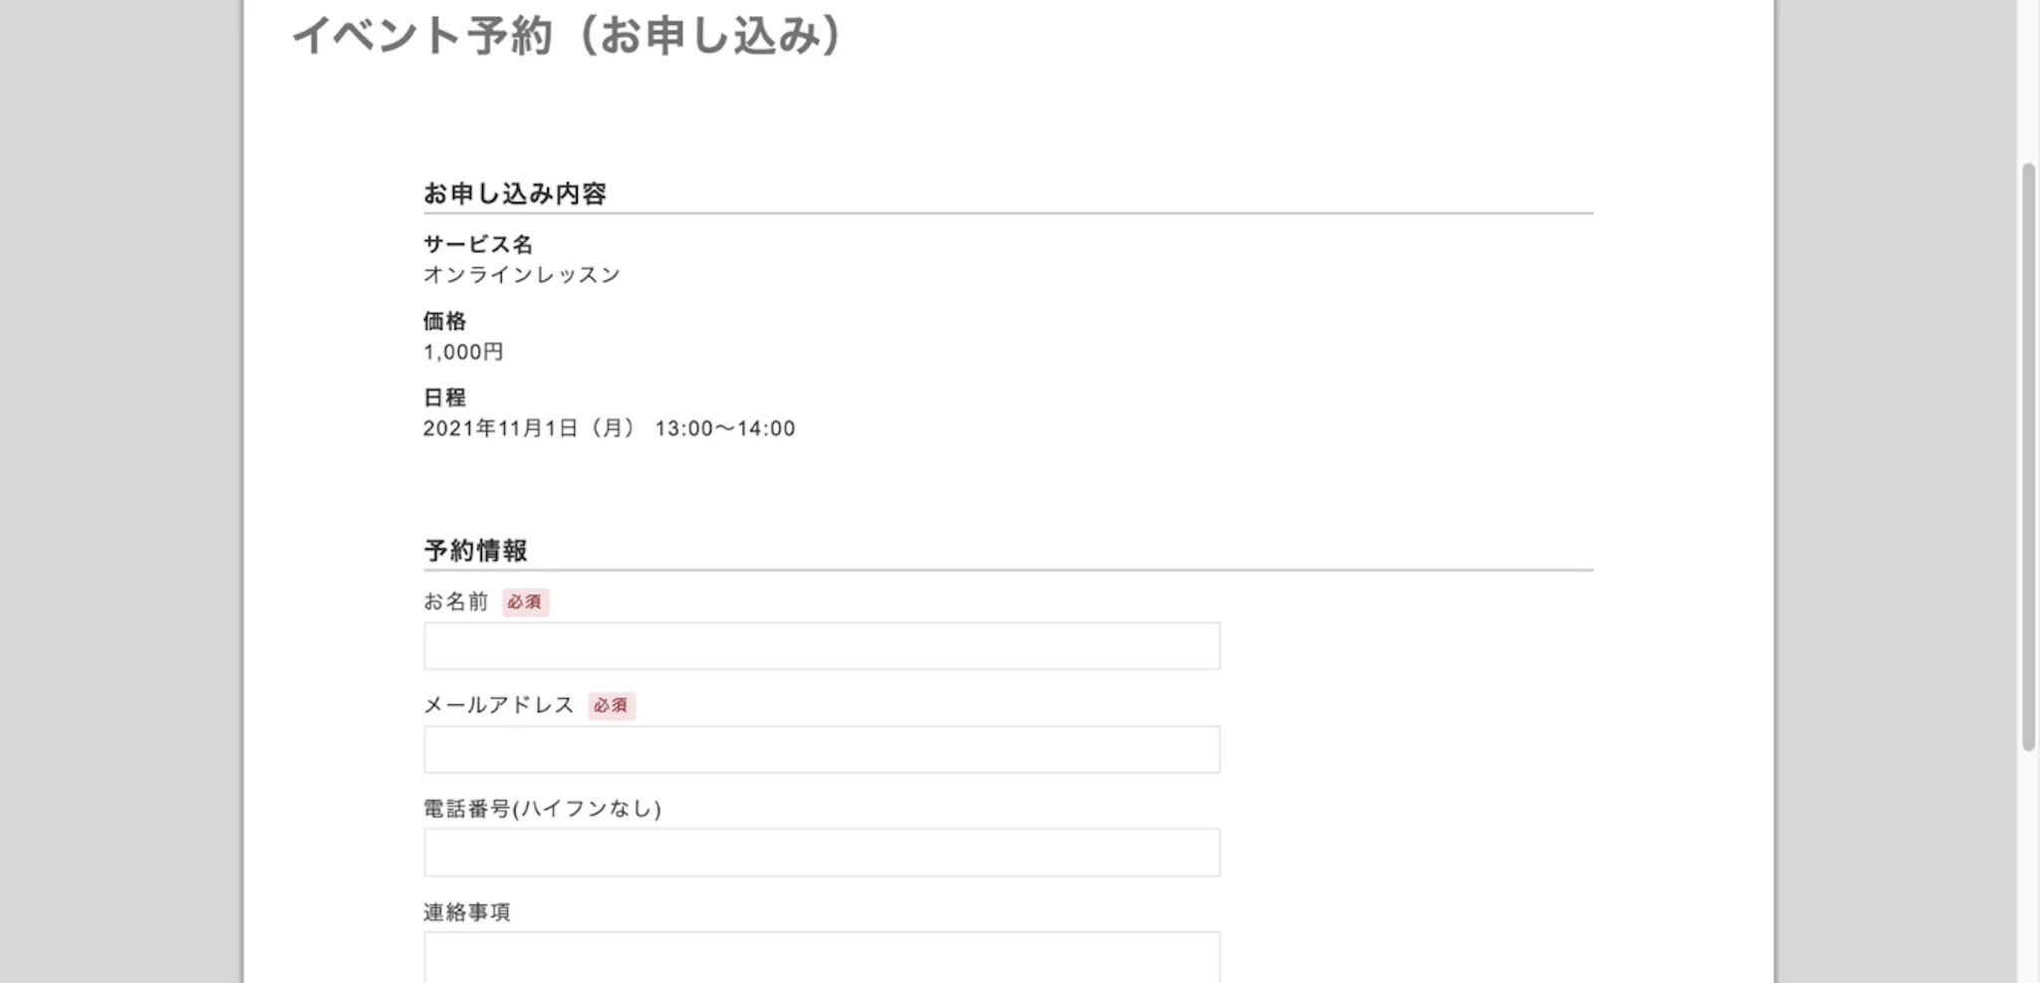The image size is (2040, 983).
Task: Focus the メールアドレス email input field
Action: pos(821,750)
